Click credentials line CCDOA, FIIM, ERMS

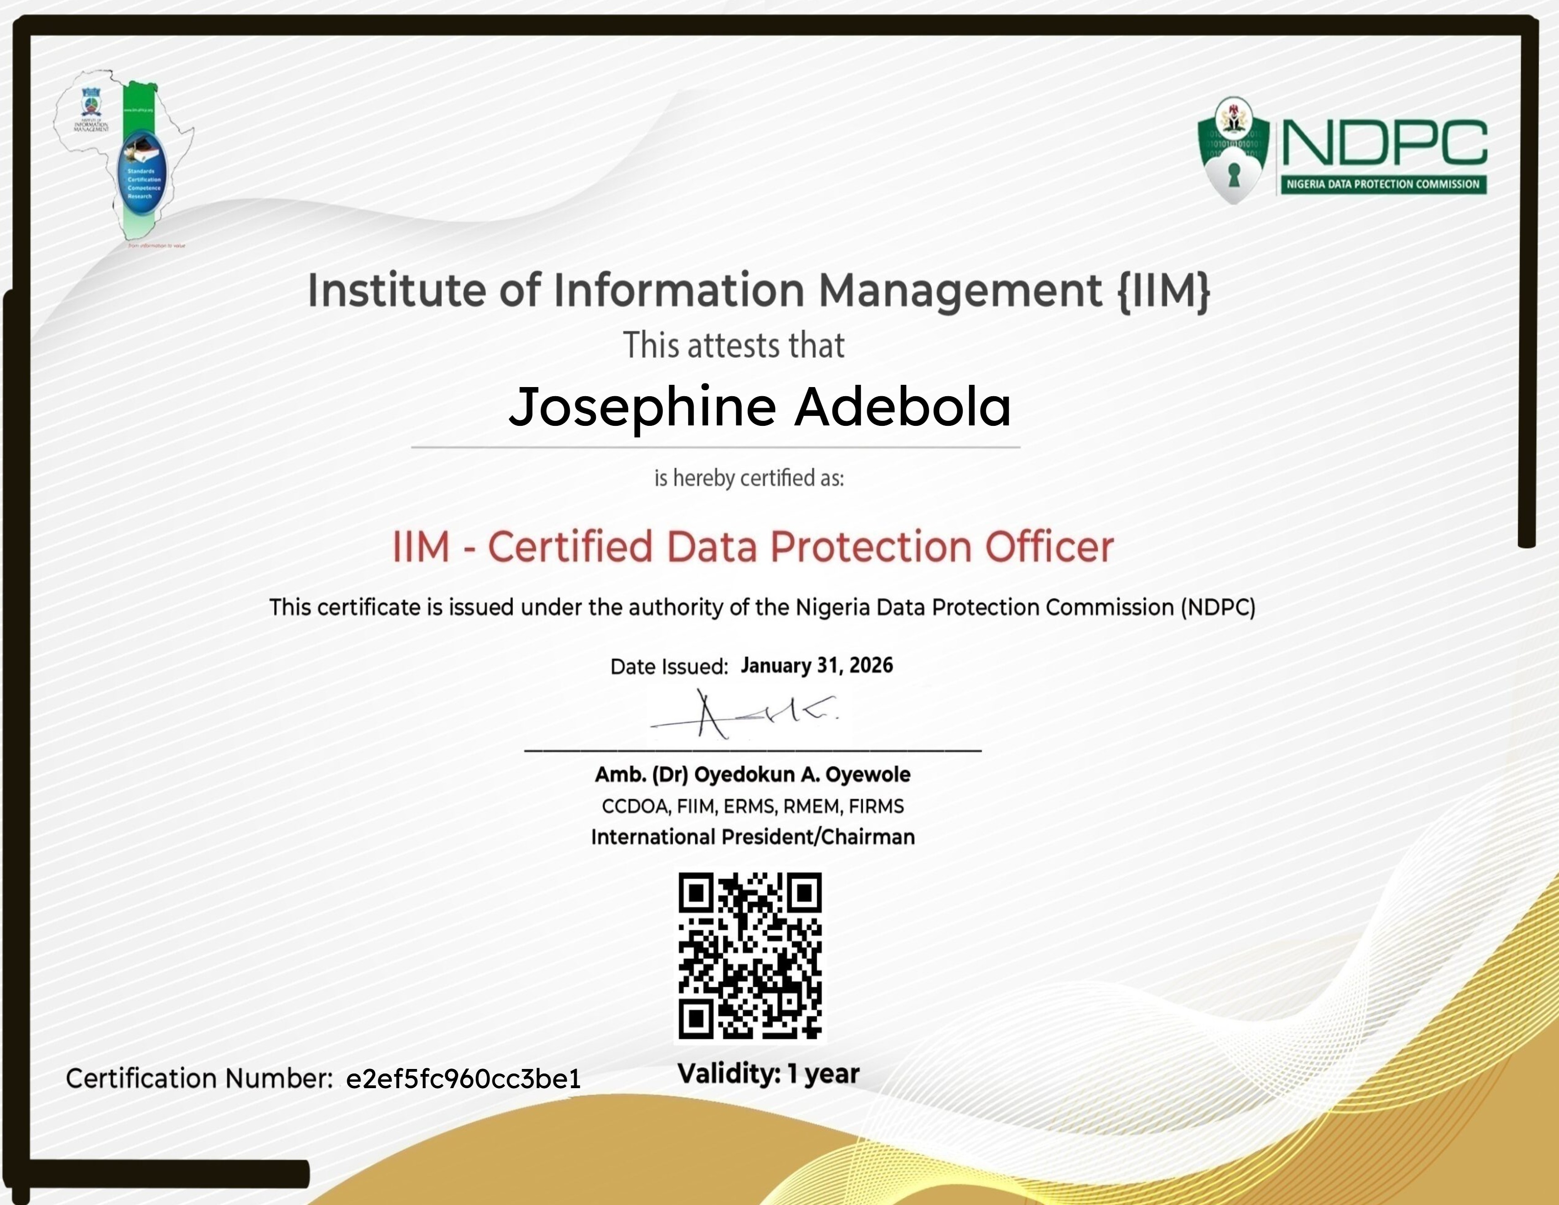[752, 807]
